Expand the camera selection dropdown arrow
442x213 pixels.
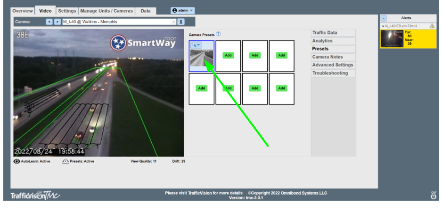click(173, 22)
